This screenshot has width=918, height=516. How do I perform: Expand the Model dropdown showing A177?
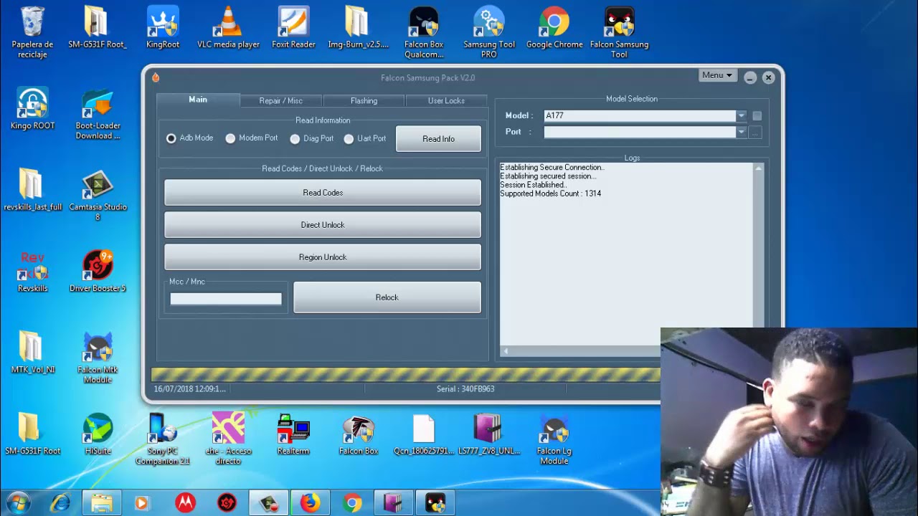click(x=741, y=115)
